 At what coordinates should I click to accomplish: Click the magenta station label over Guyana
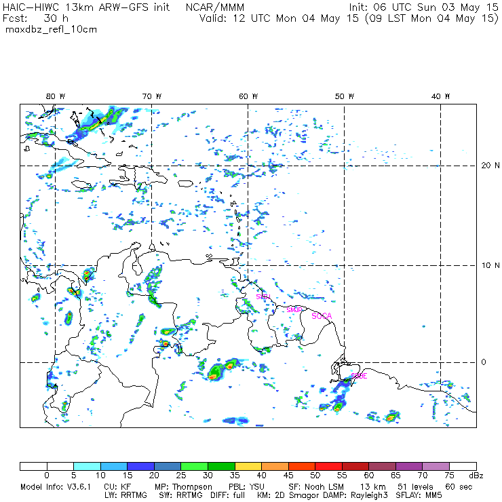pyautogui.click(x=263, y=296)
